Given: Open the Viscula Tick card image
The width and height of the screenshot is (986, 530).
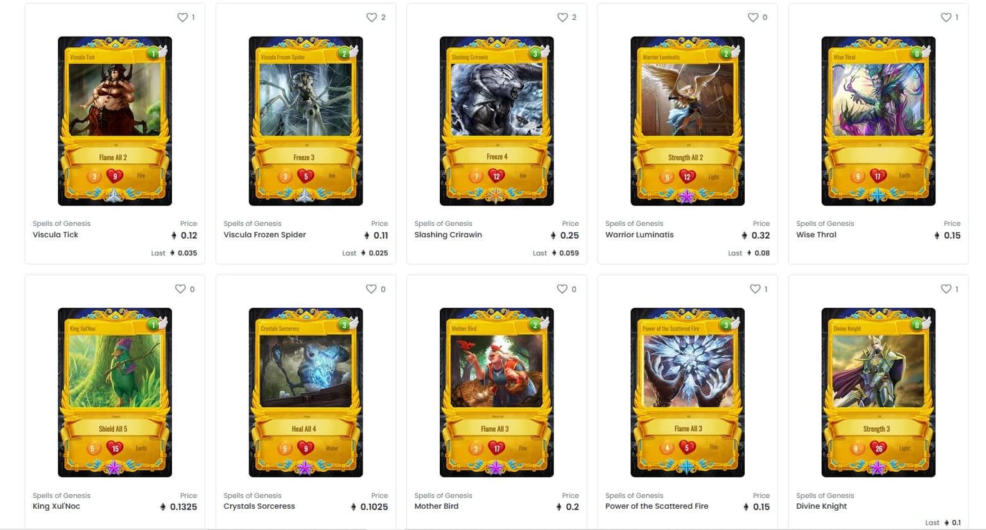Looking at the screenshot, I should coord(115,121).
